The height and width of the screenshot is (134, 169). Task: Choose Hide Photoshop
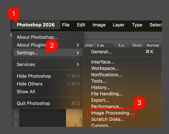48,76
